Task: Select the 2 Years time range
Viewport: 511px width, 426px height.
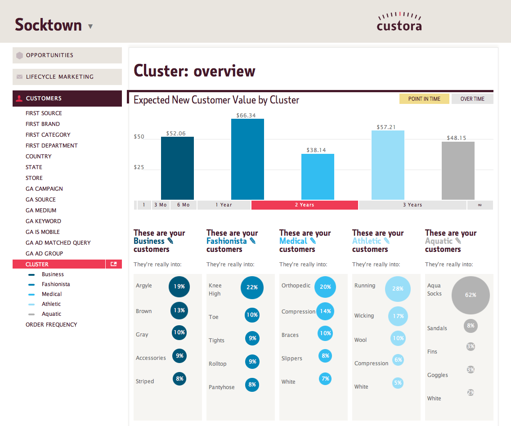Action: [x=305, y=205]
